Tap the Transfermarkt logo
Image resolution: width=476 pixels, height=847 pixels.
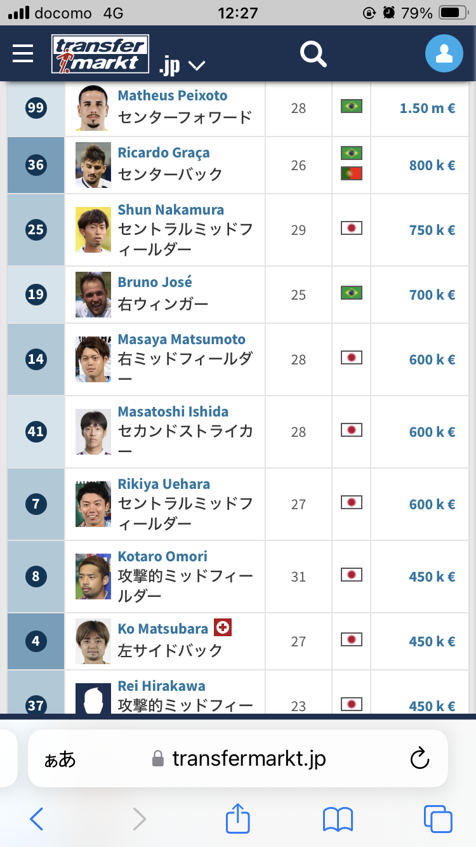coord(100,54)
